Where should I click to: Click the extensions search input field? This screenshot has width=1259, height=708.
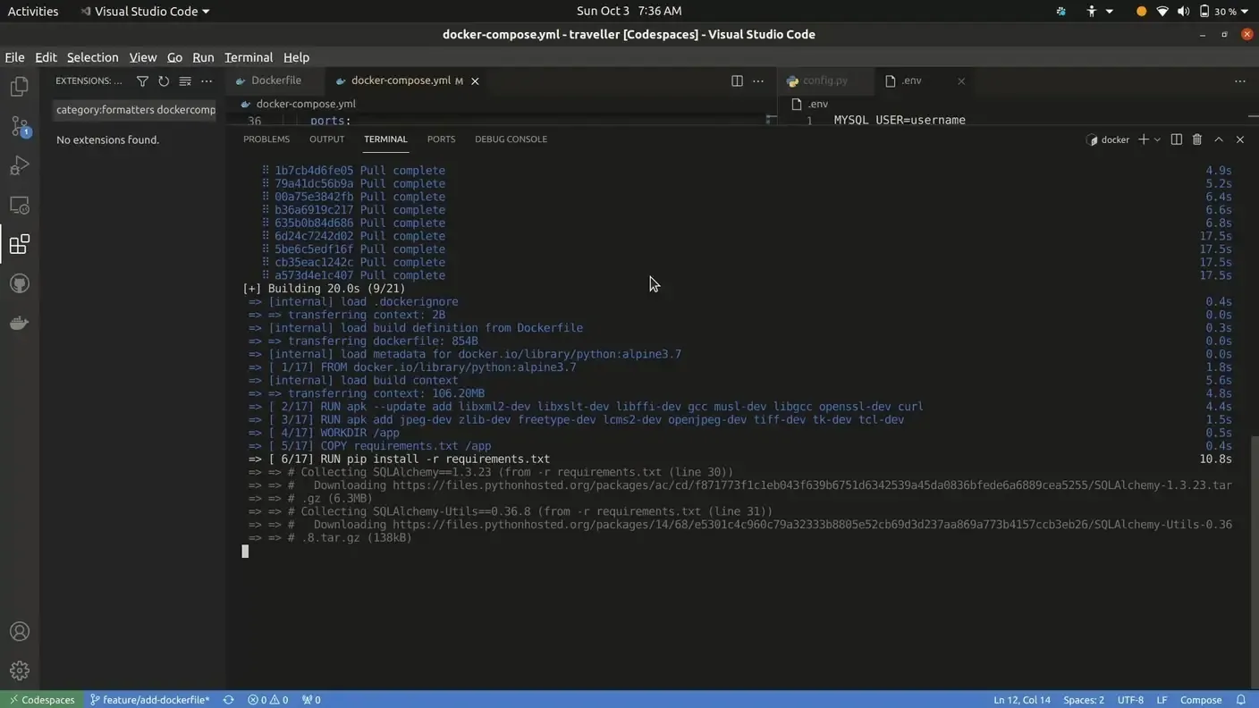coord(134,110)
